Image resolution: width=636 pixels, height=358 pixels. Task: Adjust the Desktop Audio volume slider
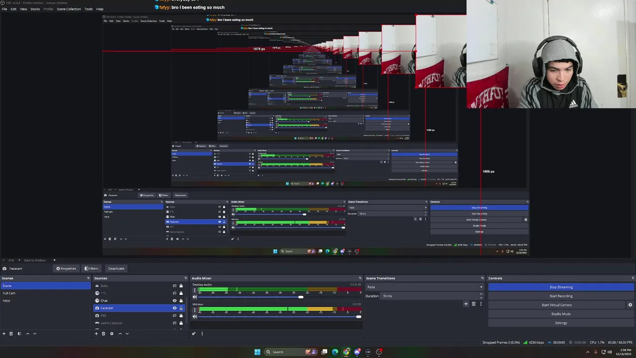click(301, 297)
